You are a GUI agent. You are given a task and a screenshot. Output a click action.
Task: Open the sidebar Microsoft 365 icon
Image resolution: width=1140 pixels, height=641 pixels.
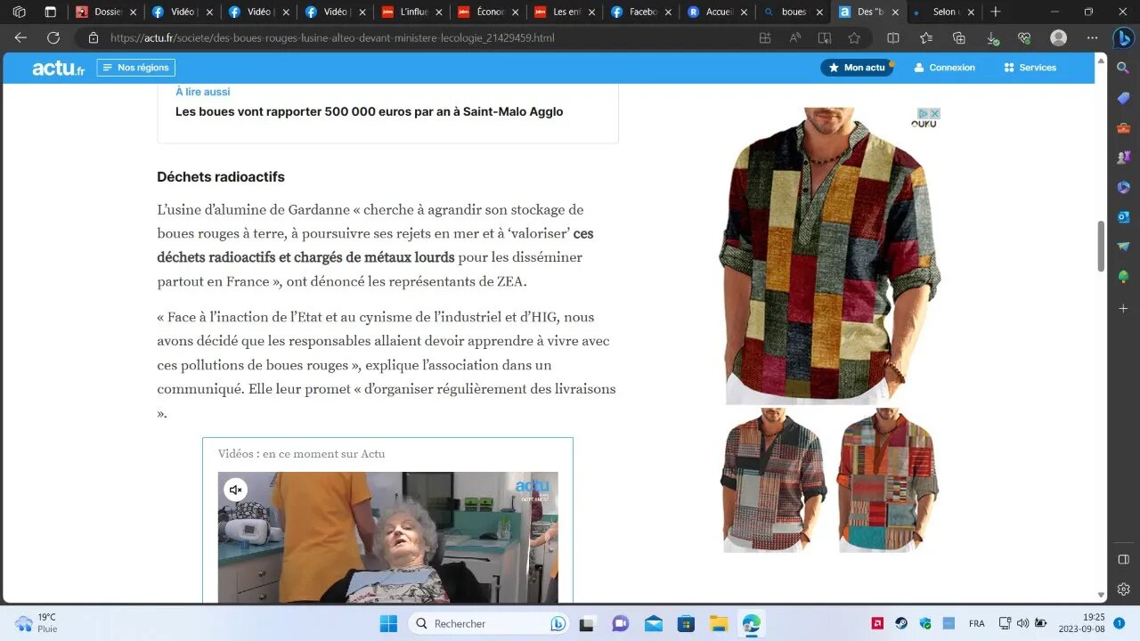point(1123,188)
